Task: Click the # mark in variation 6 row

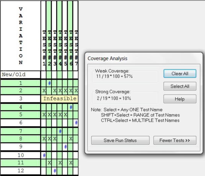Action: tap(76, 123)
